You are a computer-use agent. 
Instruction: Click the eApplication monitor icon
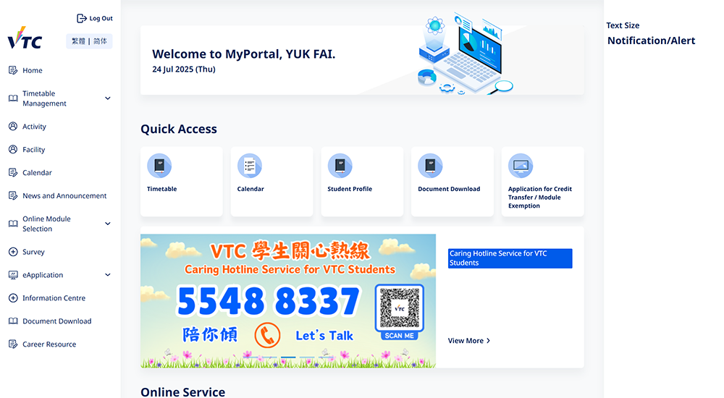click(x=13, y=275)
